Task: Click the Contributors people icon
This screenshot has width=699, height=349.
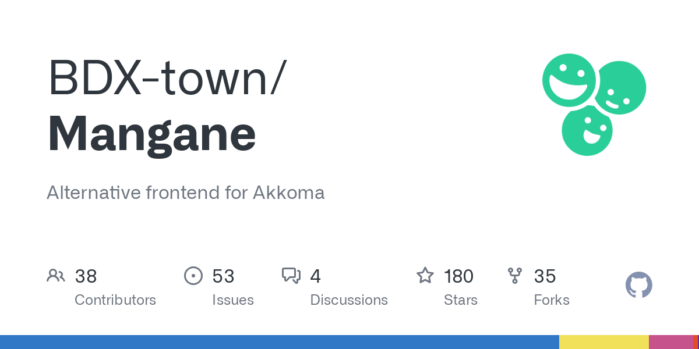Action: tap(56, 275)
